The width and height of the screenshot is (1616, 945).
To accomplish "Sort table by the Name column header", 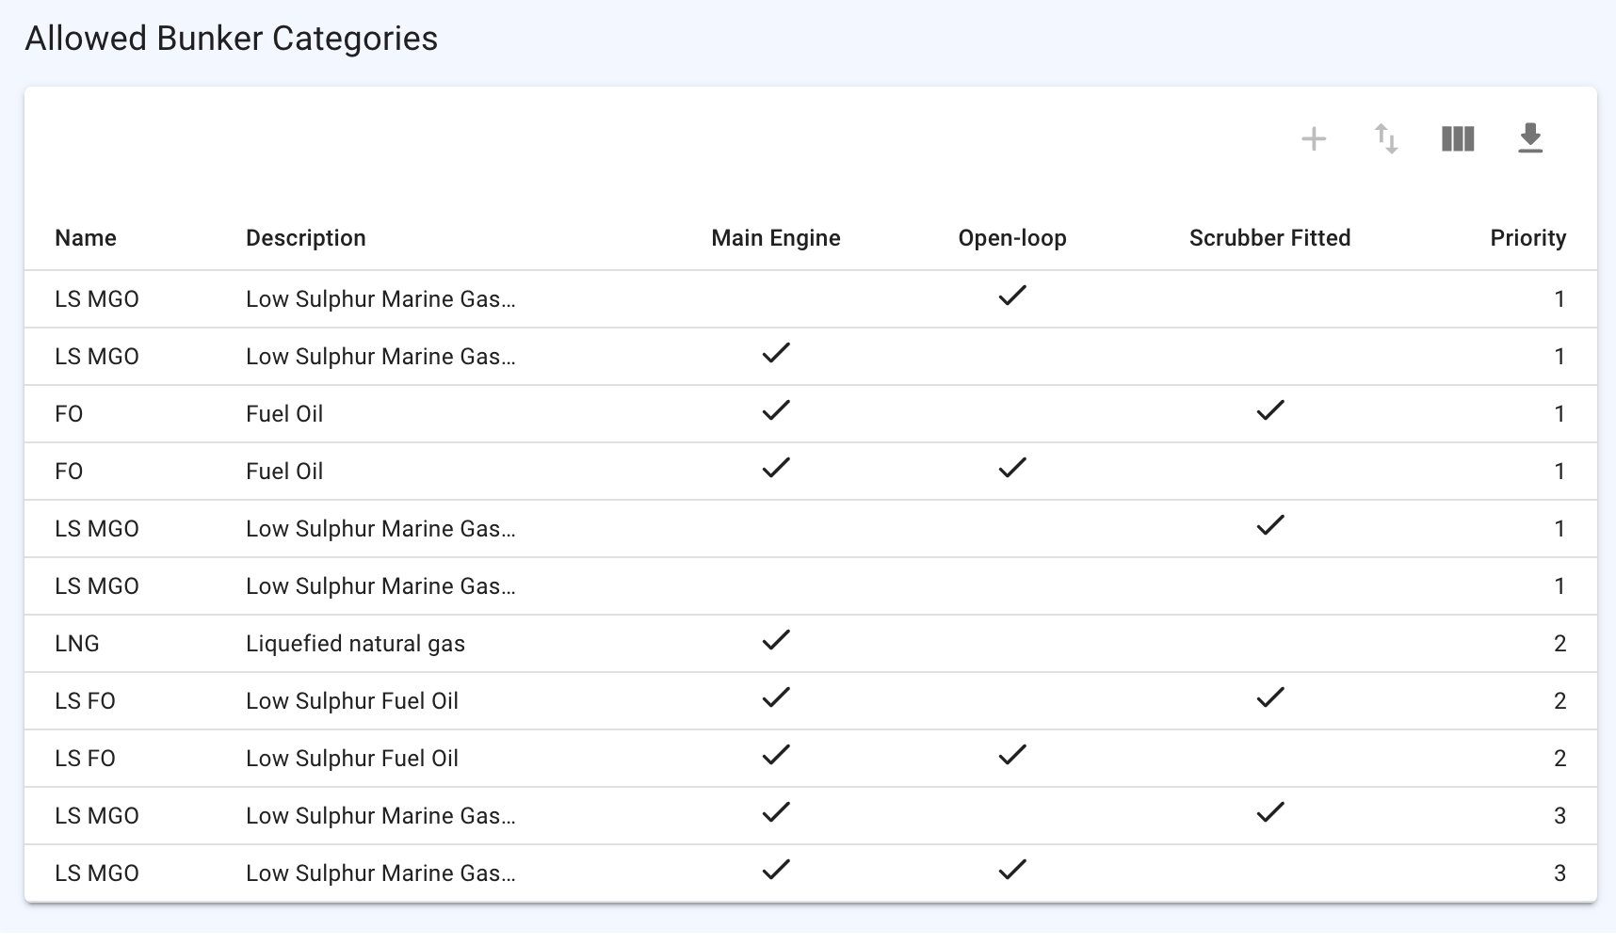I will point(86,238).
